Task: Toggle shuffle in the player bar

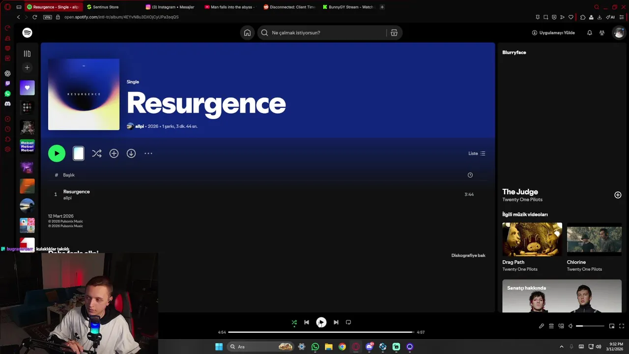Action: [294, 323]
